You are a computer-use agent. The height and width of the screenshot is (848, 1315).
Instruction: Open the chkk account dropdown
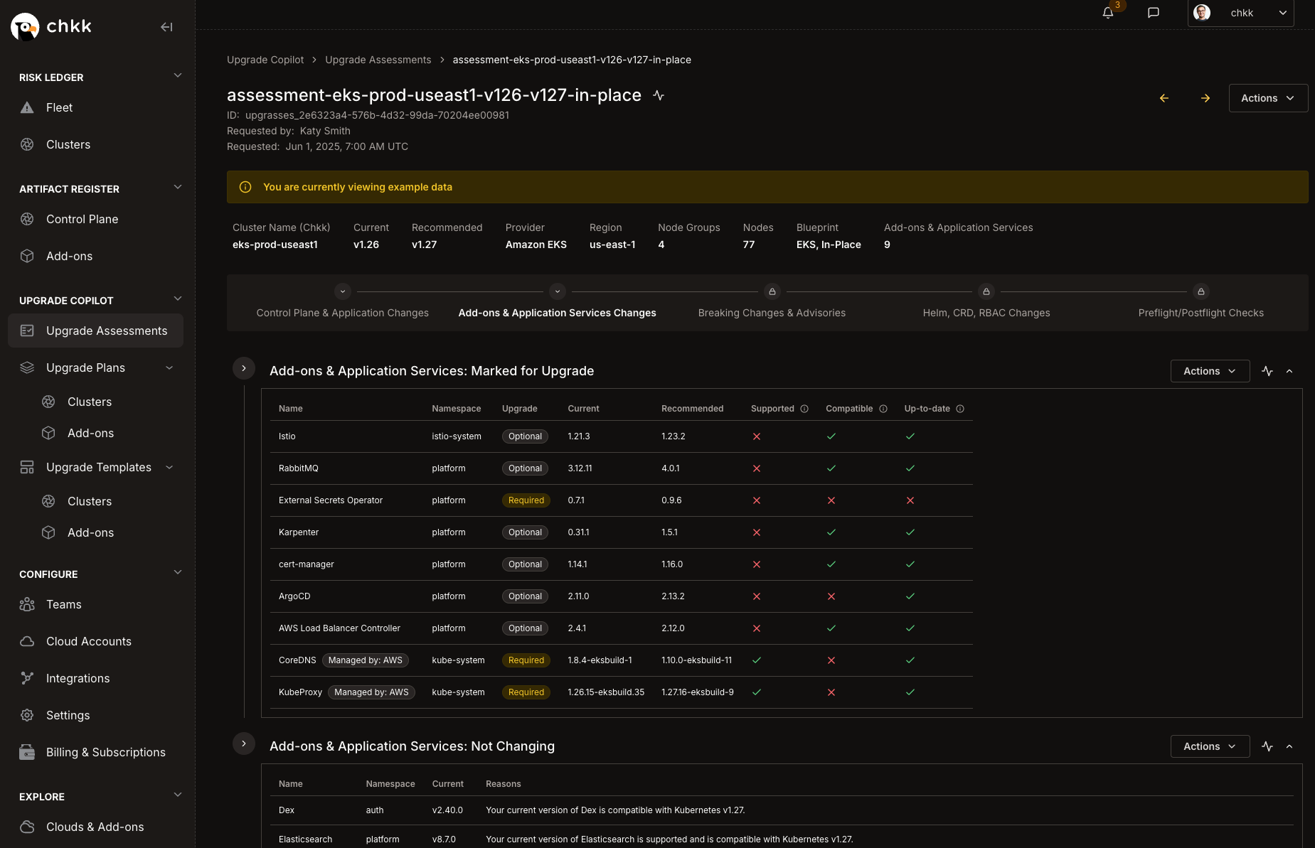coord(1240,13)
